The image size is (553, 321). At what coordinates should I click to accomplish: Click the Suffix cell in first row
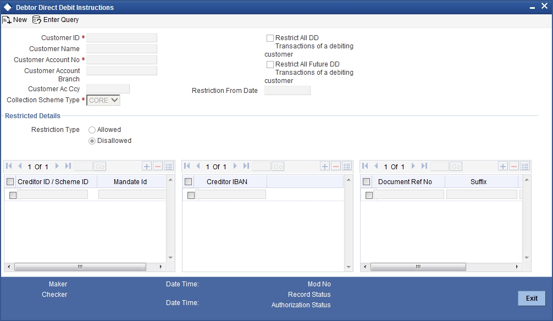[x=482, y=195]
